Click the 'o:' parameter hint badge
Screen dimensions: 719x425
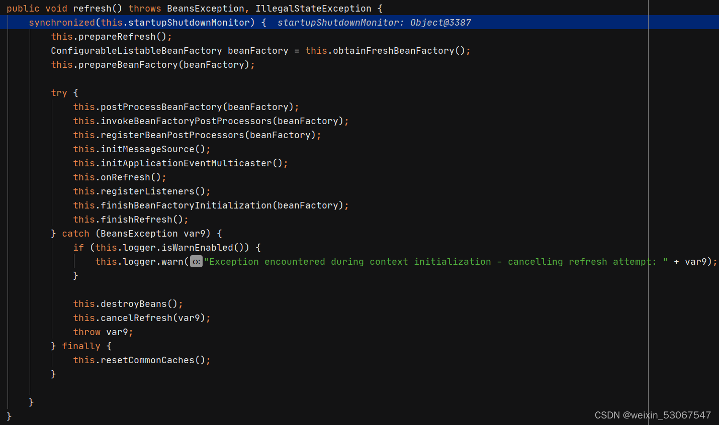tap(196, 262)
